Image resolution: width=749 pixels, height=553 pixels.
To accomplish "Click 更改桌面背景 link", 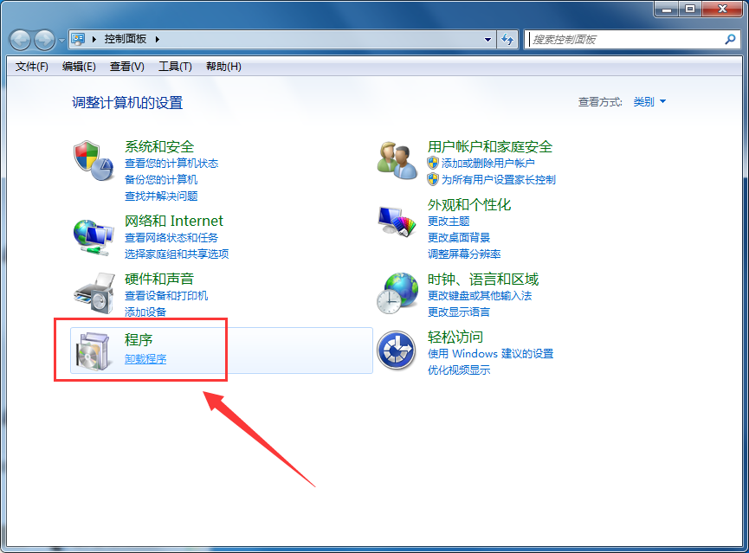I will tap(459, 237).
